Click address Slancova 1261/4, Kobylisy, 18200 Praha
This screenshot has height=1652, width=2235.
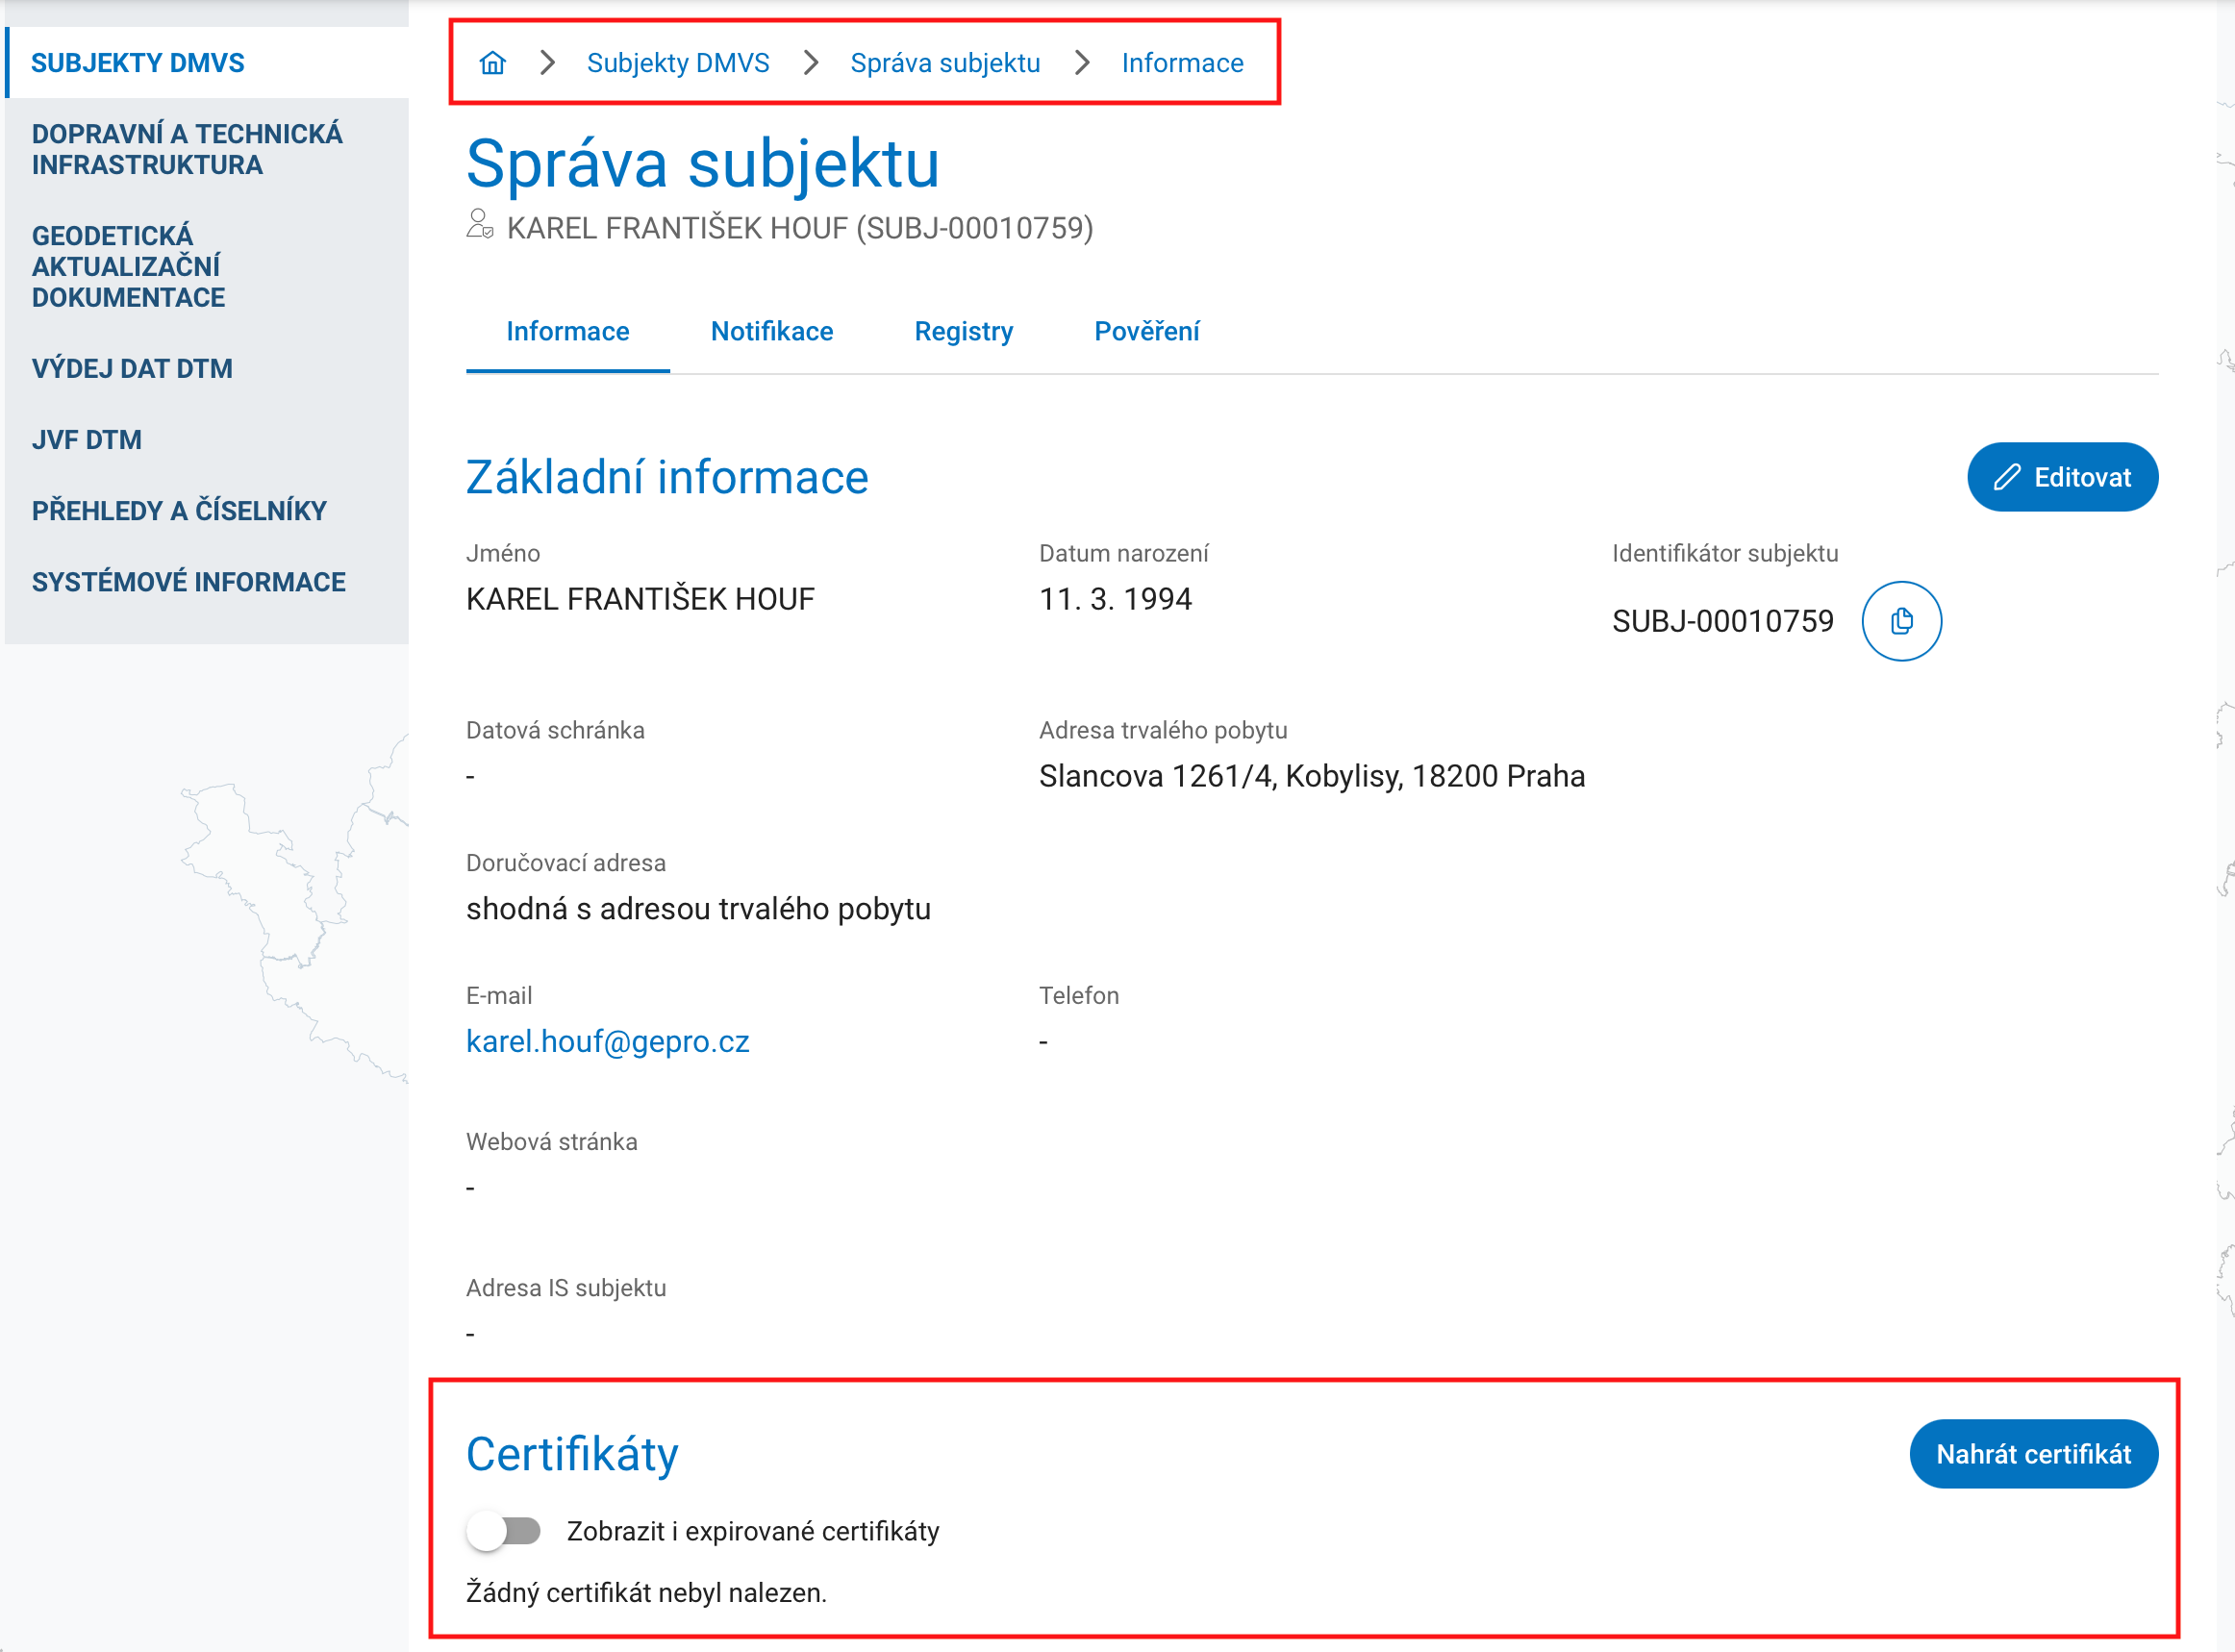click(x=1311, y=776)
